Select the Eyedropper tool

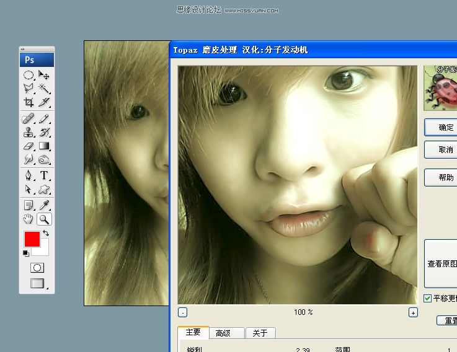pos(44,205)
